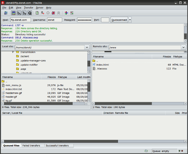Sort remote files by Filetype column
This screenshot has height=154, width=188.
point(179,57)
